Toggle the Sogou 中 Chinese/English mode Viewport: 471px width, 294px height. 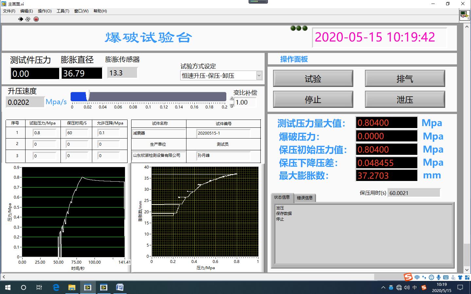(417, 277)
